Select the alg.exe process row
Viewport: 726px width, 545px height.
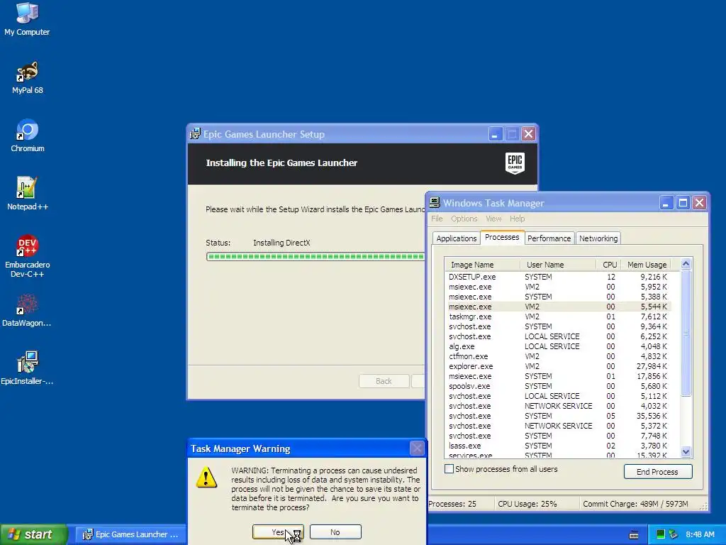(x=558, y=346)
